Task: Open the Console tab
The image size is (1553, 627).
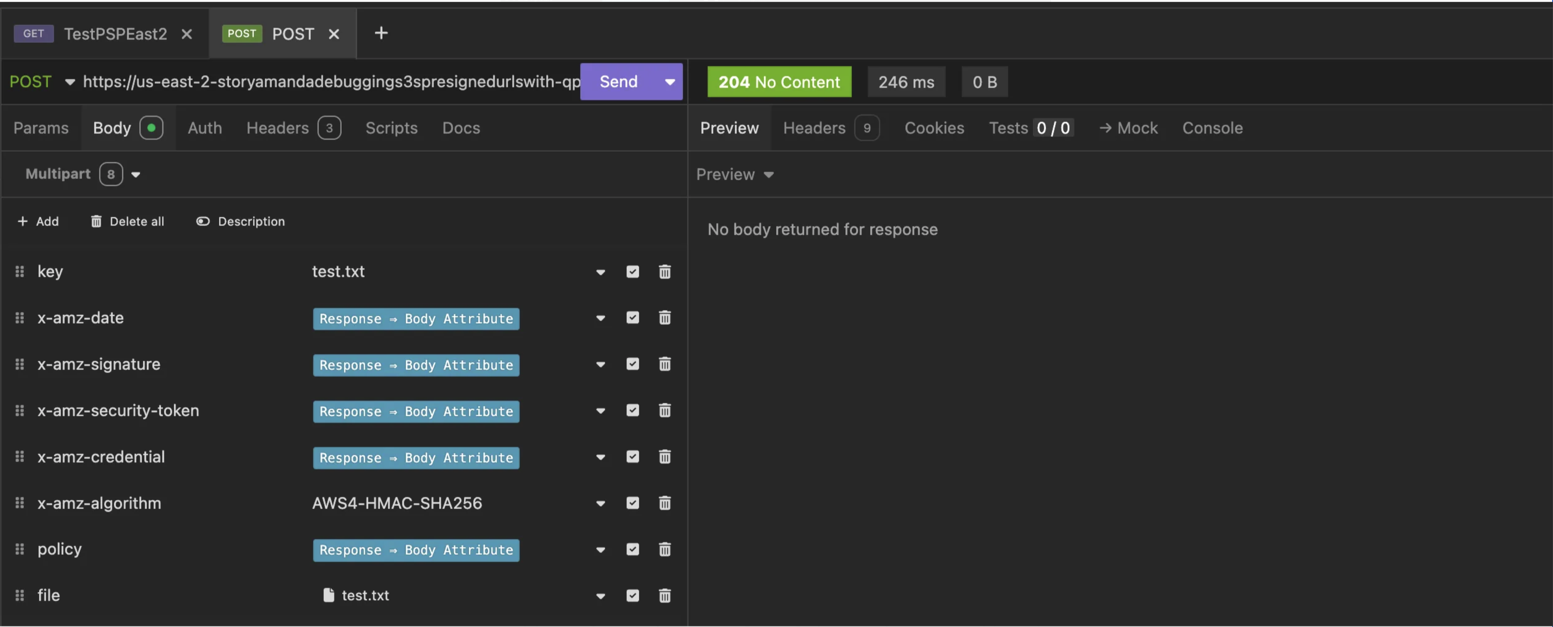Action: 1213,128
